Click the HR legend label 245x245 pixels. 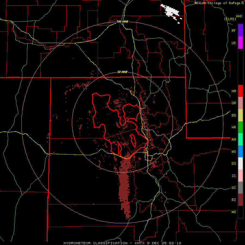tap(234, 127)
